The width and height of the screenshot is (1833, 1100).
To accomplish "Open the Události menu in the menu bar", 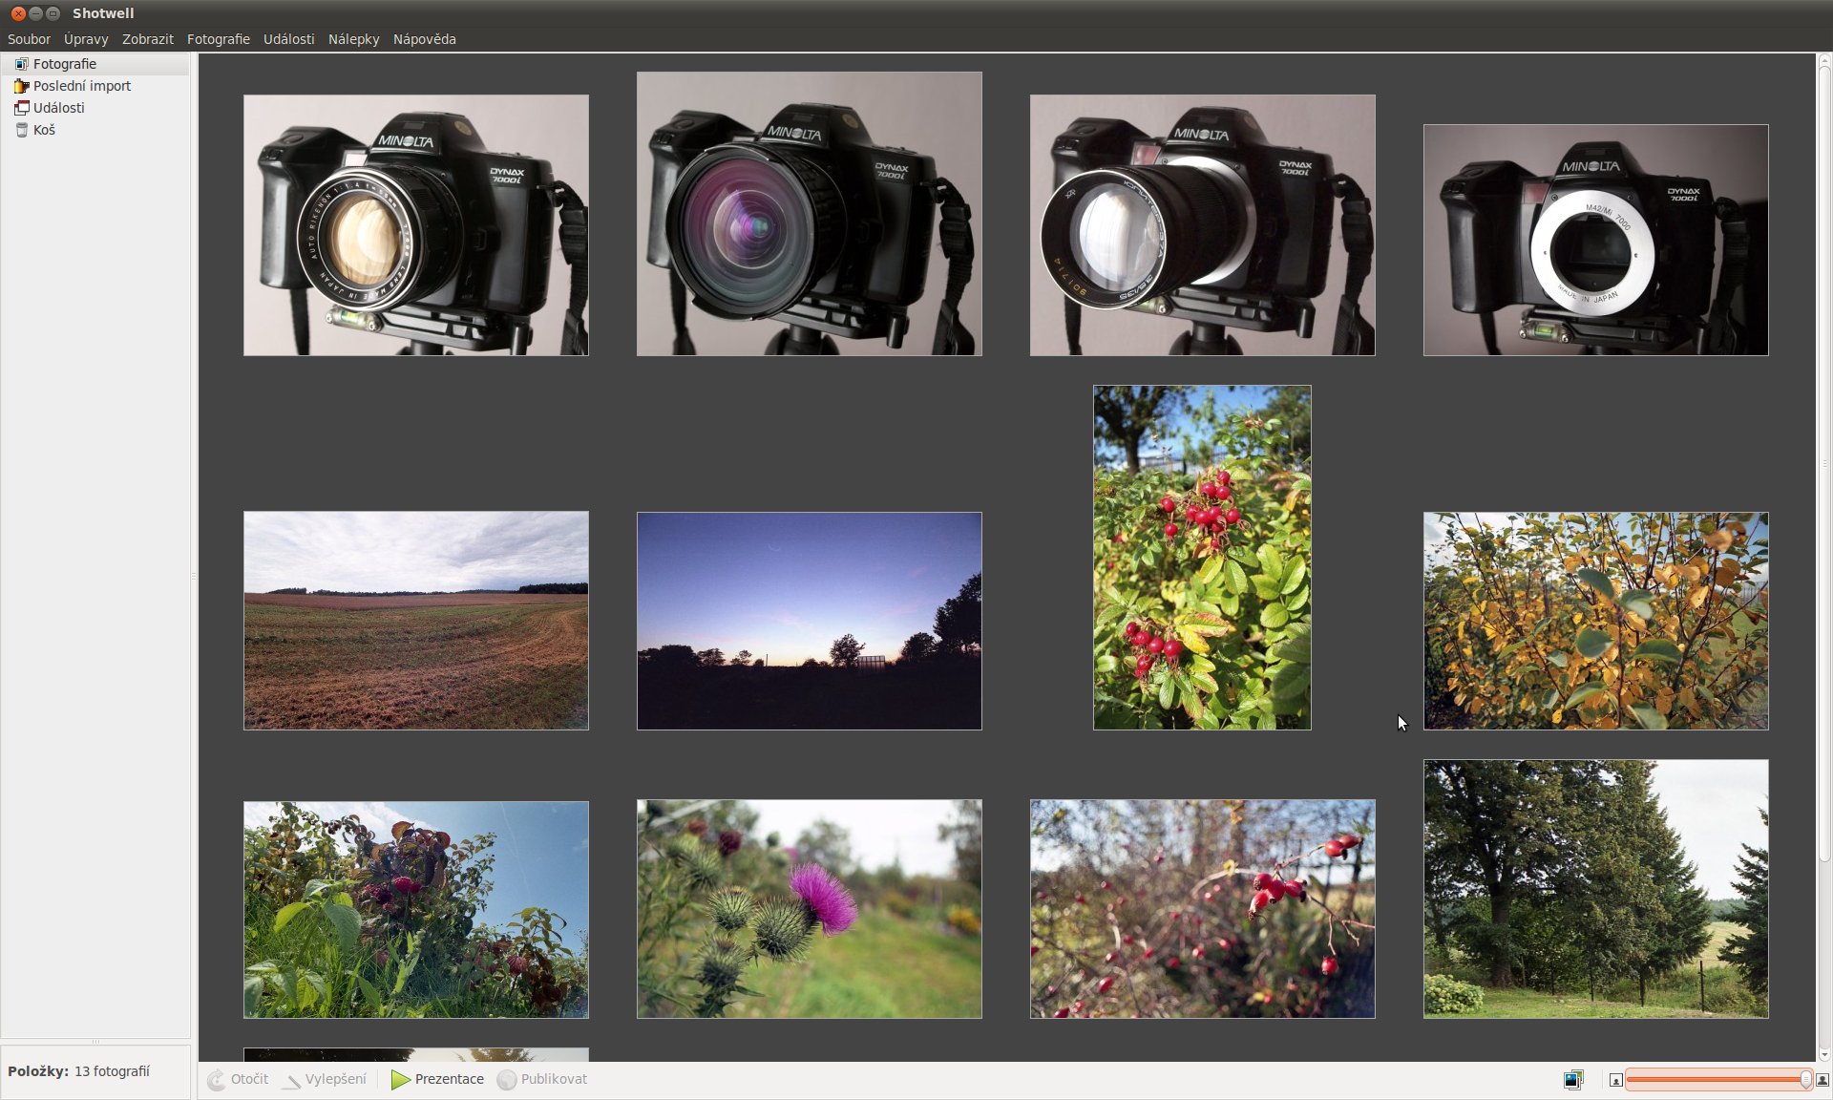I will [289, 39].
